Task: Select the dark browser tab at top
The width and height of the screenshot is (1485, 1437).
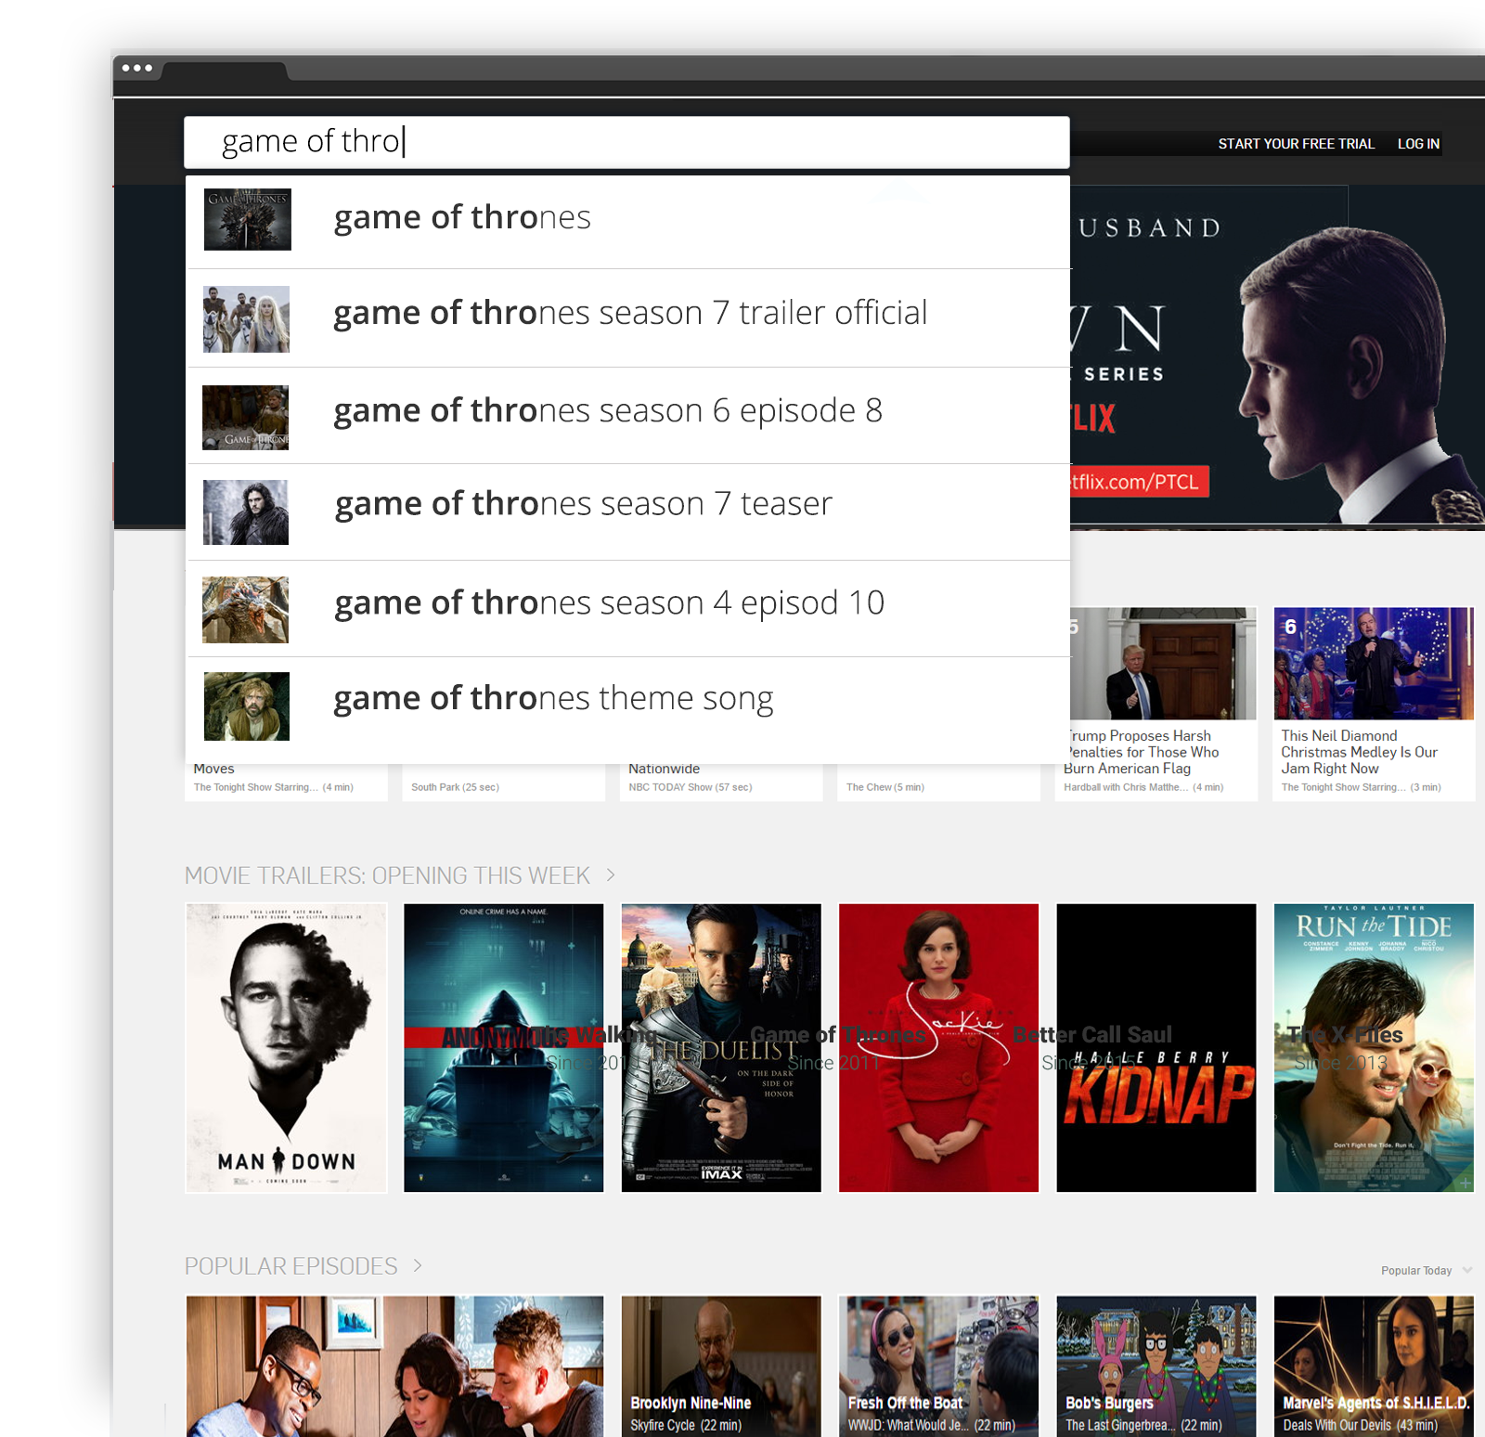Action: click(x=225, y=71)
